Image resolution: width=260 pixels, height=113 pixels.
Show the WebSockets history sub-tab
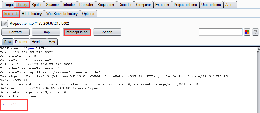(62, 14)
